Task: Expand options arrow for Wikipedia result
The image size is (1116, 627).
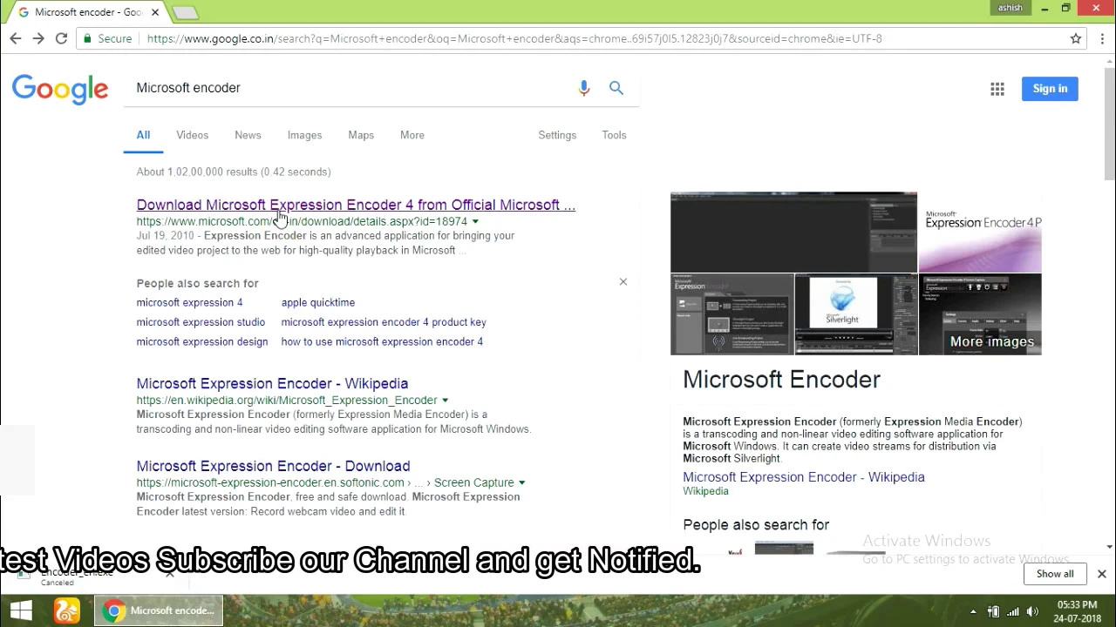Action: [x=445, y=401]
